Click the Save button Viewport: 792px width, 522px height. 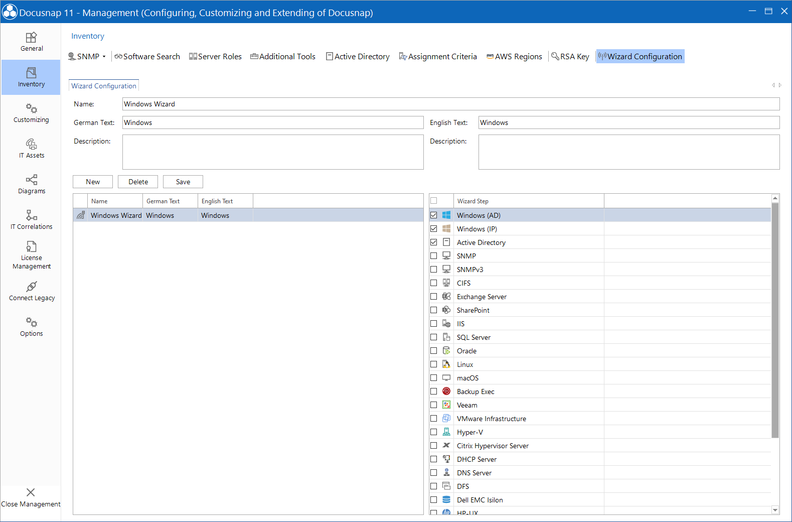pyautogui.click(x=183, y=182)
